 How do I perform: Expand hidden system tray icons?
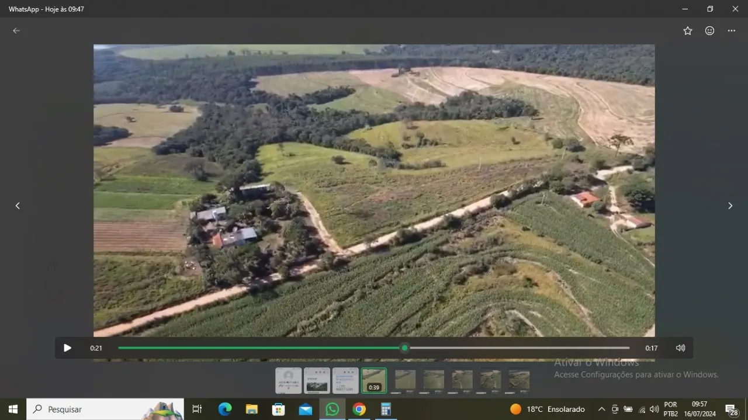(x=601, y=409)
